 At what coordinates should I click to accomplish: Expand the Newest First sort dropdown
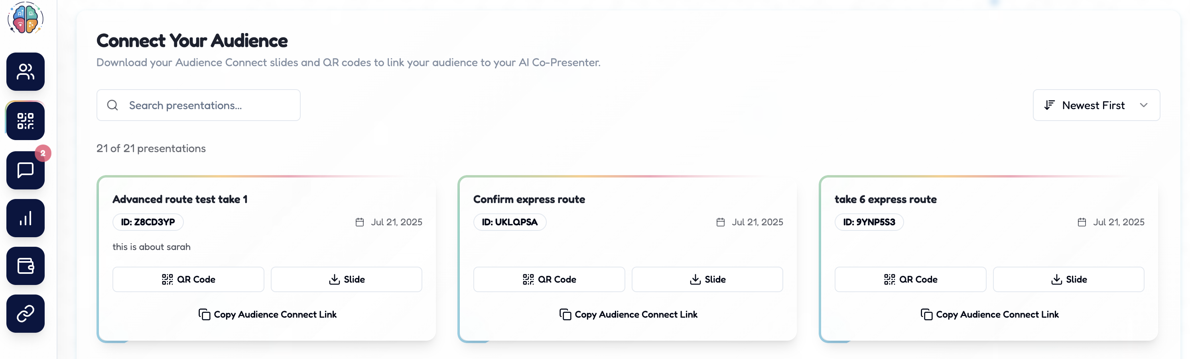tap(1096, 105)
